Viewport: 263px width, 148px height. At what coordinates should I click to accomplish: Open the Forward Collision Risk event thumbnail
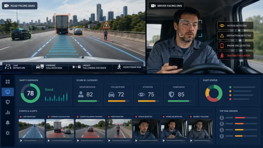pos(60,128)
